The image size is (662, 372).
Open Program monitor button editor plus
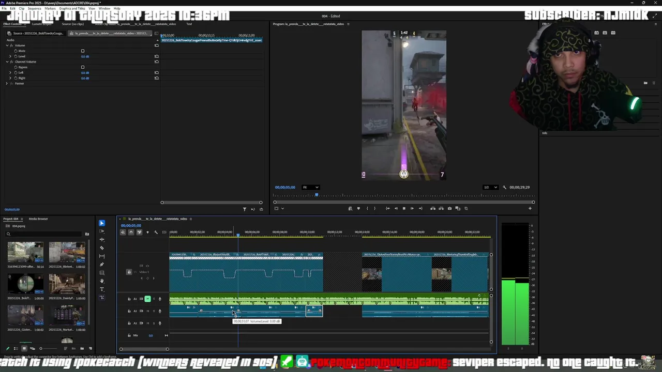pos(530,208)
